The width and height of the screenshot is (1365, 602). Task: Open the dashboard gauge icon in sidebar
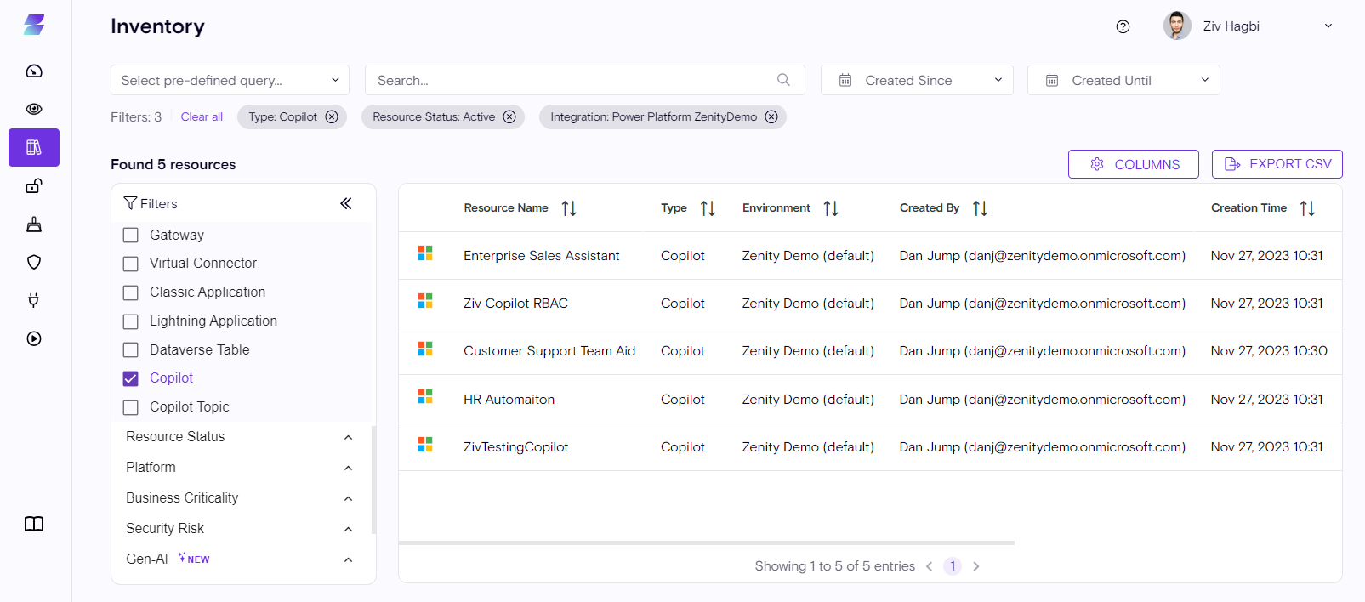pos(34,71)
